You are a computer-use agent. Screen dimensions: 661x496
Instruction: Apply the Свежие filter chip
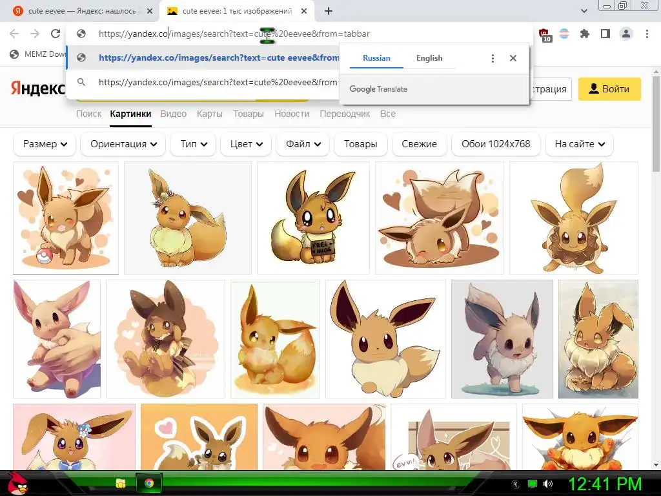click(419, 144)
